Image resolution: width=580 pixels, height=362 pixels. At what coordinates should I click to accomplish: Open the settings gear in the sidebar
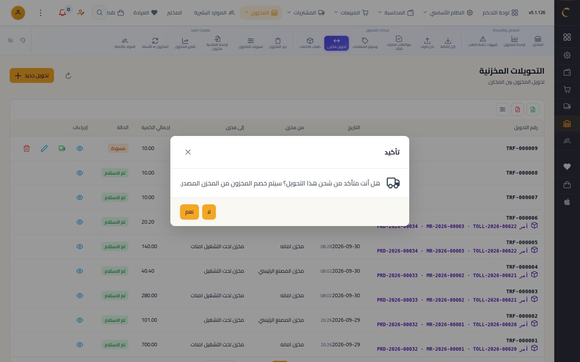567,55
